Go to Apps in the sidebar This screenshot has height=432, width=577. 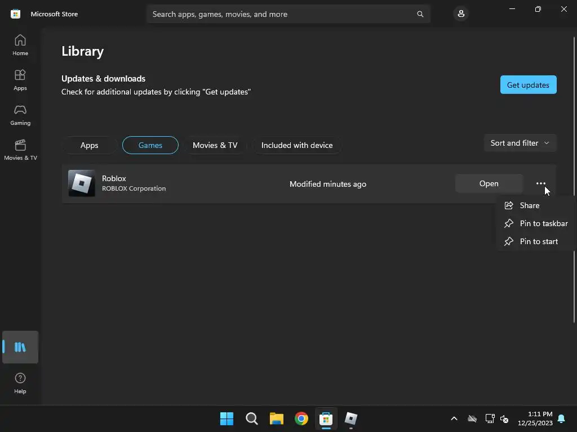coord(20,80)
